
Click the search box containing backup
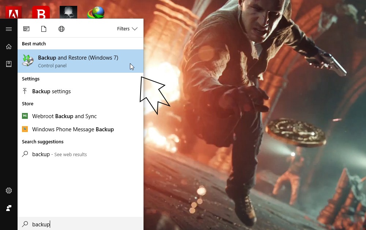81,224
